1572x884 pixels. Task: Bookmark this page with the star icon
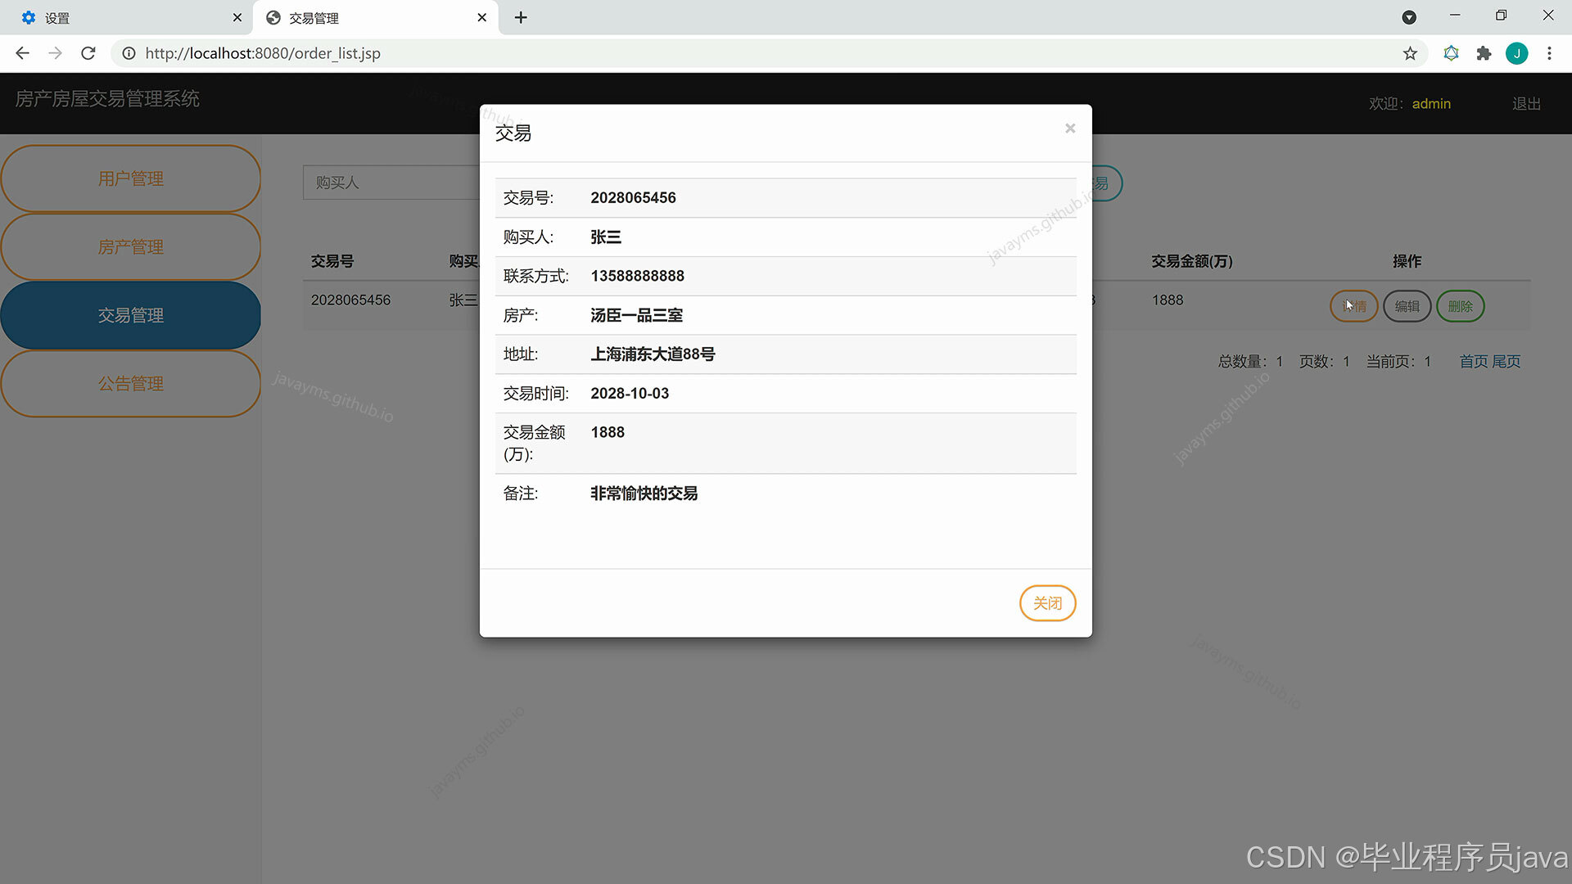[1410, 53]
